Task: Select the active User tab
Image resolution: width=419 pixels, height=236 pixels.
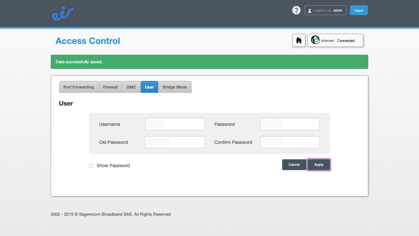Action: [x=149, y=87]
